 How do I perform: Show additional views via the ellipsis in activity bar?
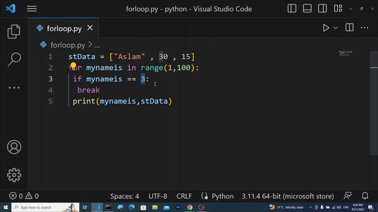coord(14,88)
